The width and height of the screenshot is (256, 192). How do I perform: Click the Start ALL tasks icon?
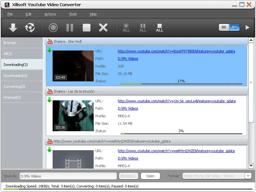pyautogui.click(x=126, y=28)
